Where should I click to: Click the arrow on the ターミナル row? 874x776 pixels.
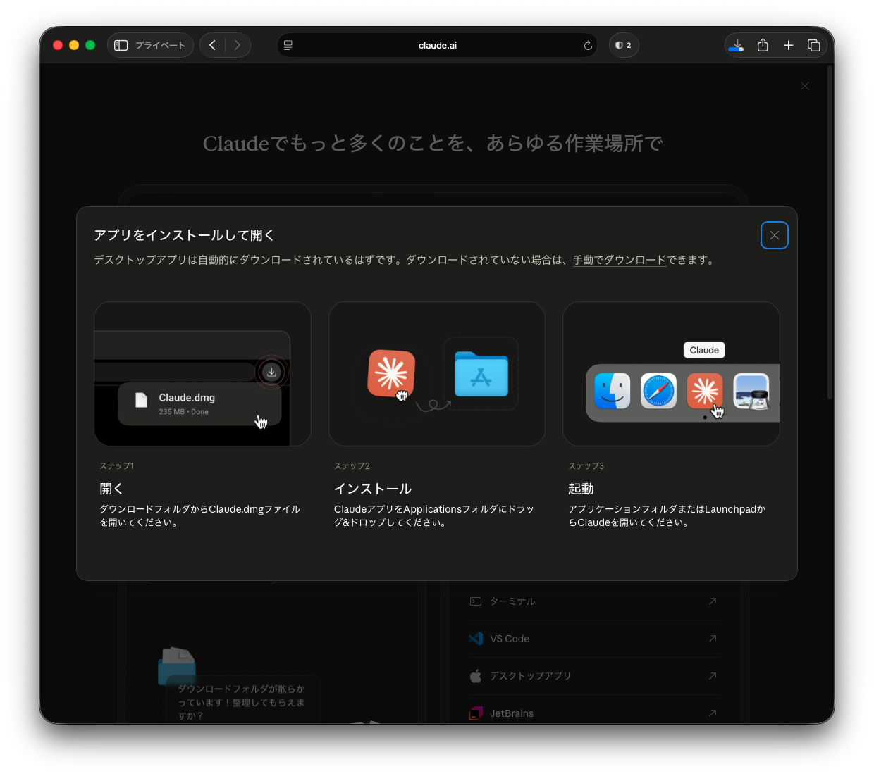coord(713,601)
